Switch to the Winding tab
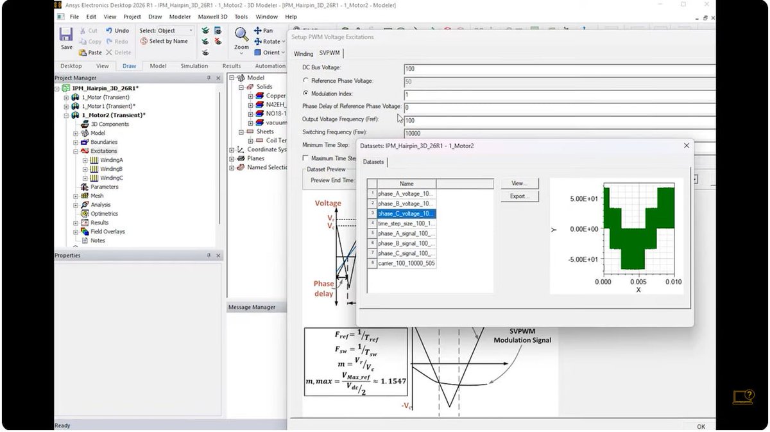The height and width of the screenshot is (432, 770). pos(303,53)
